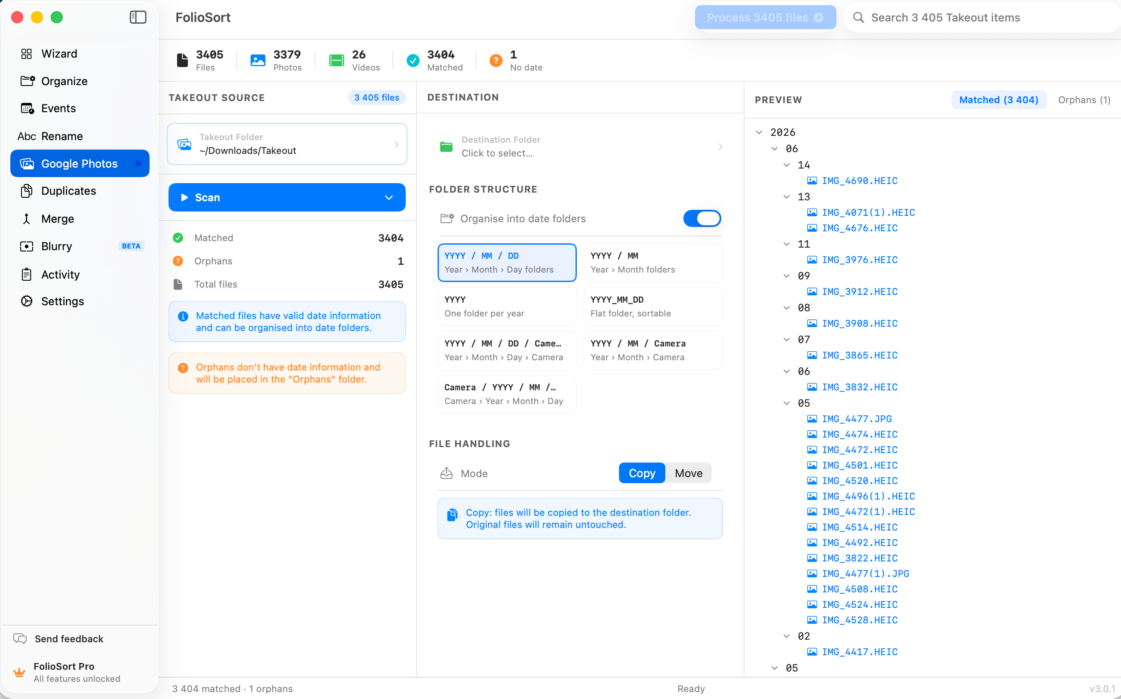Screen dimensions: 1121x699
Task: Click the Total files document icon
Action: point(178,284)
